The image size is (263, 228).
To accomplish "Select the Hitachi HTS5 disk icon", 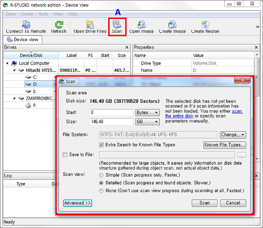I will pyautogui.click(x=21, y=70).
